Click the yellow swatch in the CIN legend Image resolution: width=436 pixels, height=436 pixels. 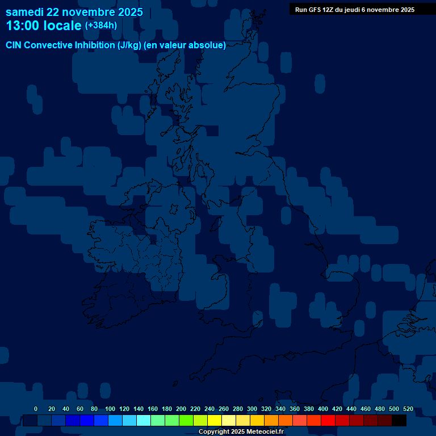coord(215,421)
